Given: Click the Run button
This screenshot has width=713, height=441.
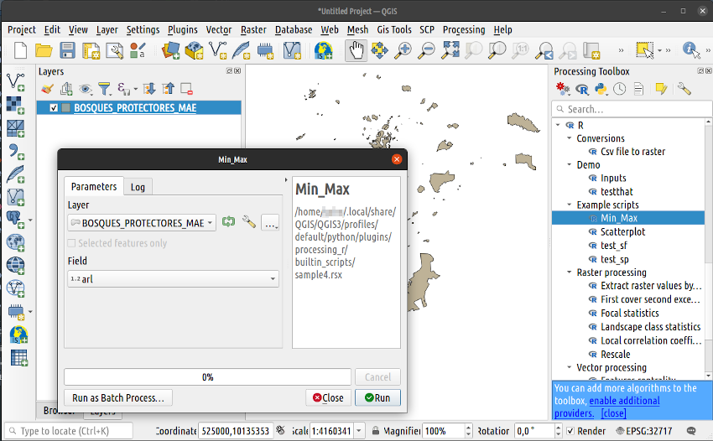Looking at the screenshot, I should [x=377, y=397].
